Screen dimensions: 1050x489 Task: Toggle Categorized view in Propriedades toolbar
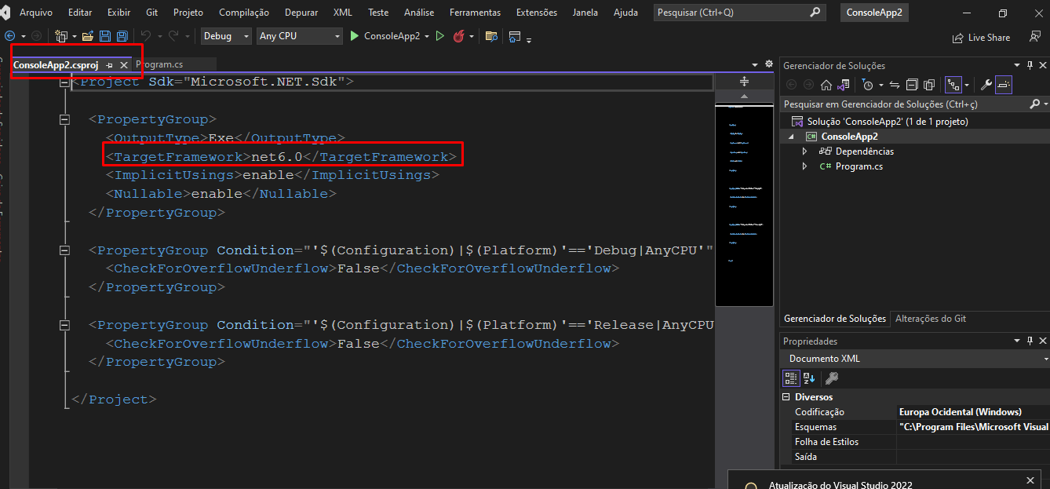(x=792, y=378)
